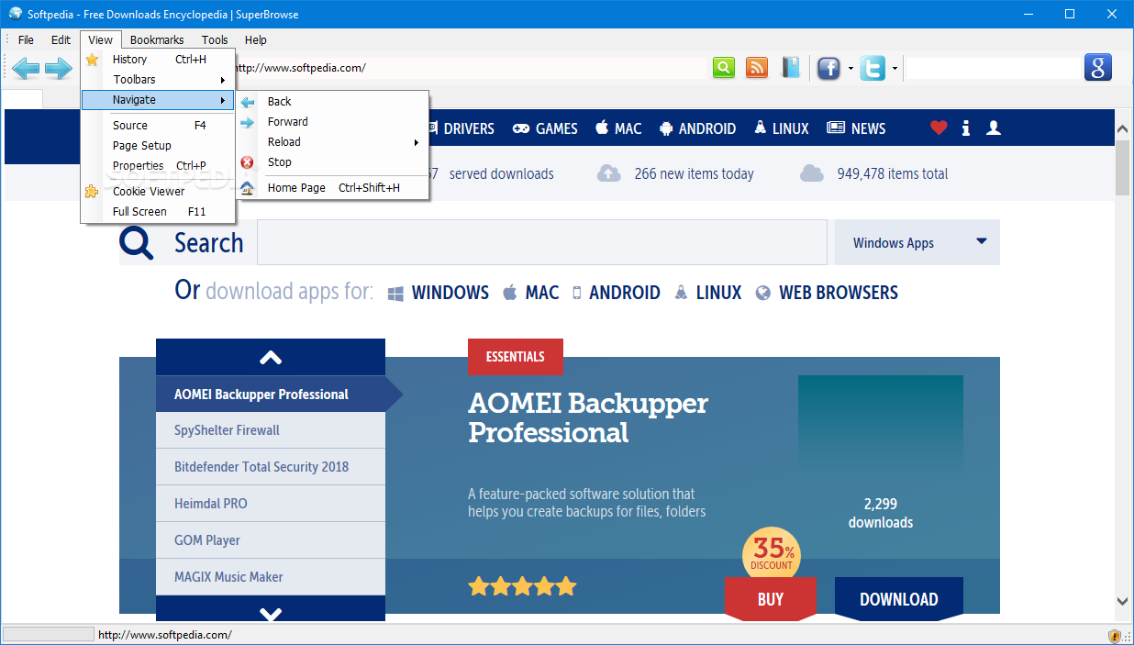Click the Facebook toolbar icon

coord(829,68)
